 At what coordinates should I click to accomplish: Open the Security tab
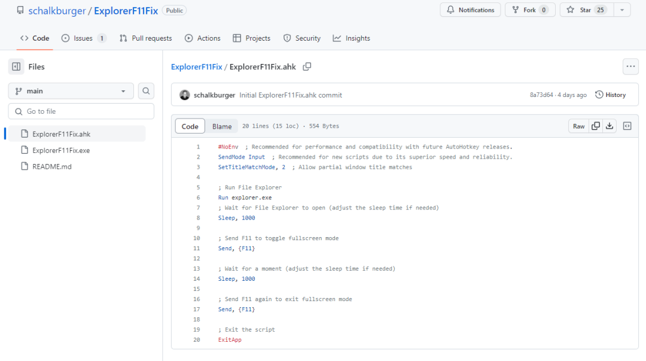[301, 38]
